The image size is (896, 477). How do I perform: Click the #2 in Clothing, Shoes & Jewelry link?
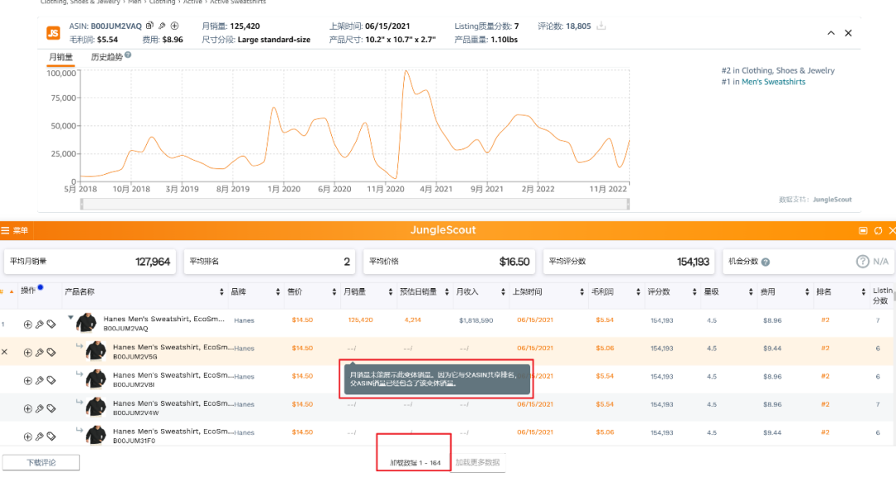coord(777,71)
